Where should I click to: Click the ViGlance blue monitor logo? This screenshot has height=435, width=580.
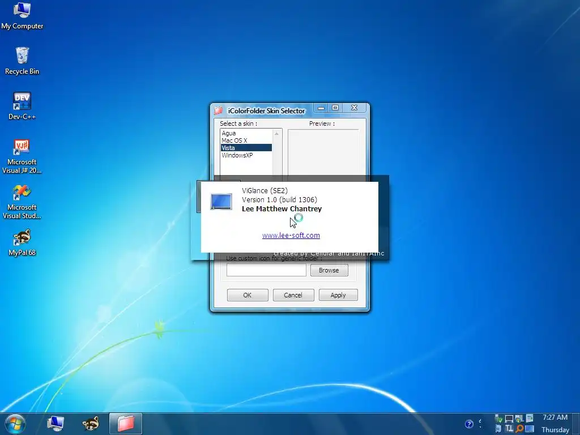point(221,202)
